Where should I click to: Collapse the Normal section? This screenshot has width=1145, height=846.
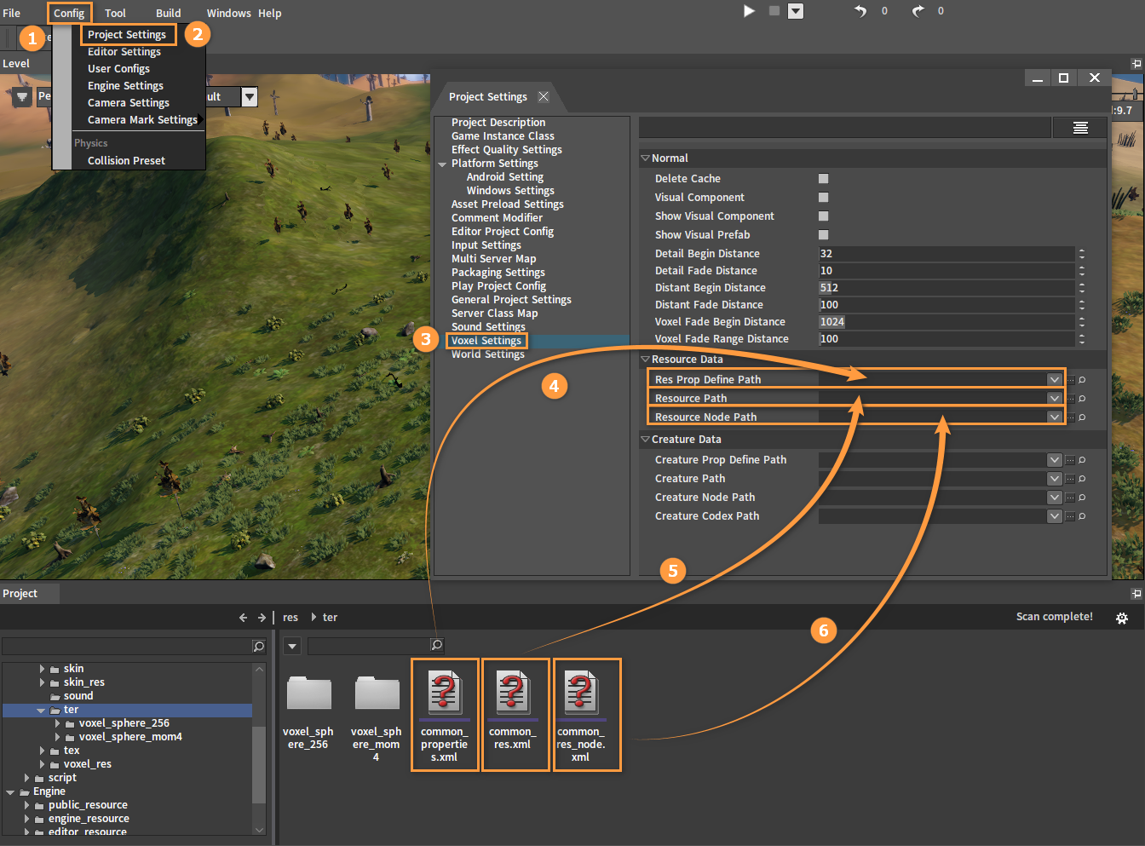click(x=645, y=158)
